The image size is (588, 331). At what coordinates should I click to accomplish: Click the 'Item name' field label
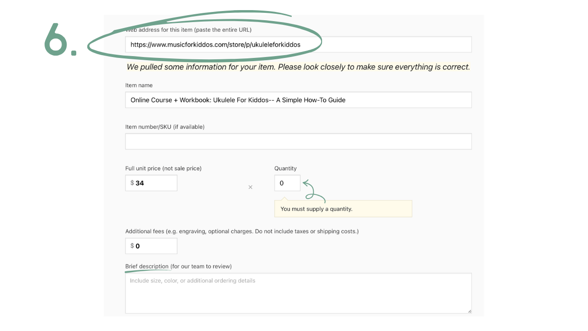[x=139, y=85]
